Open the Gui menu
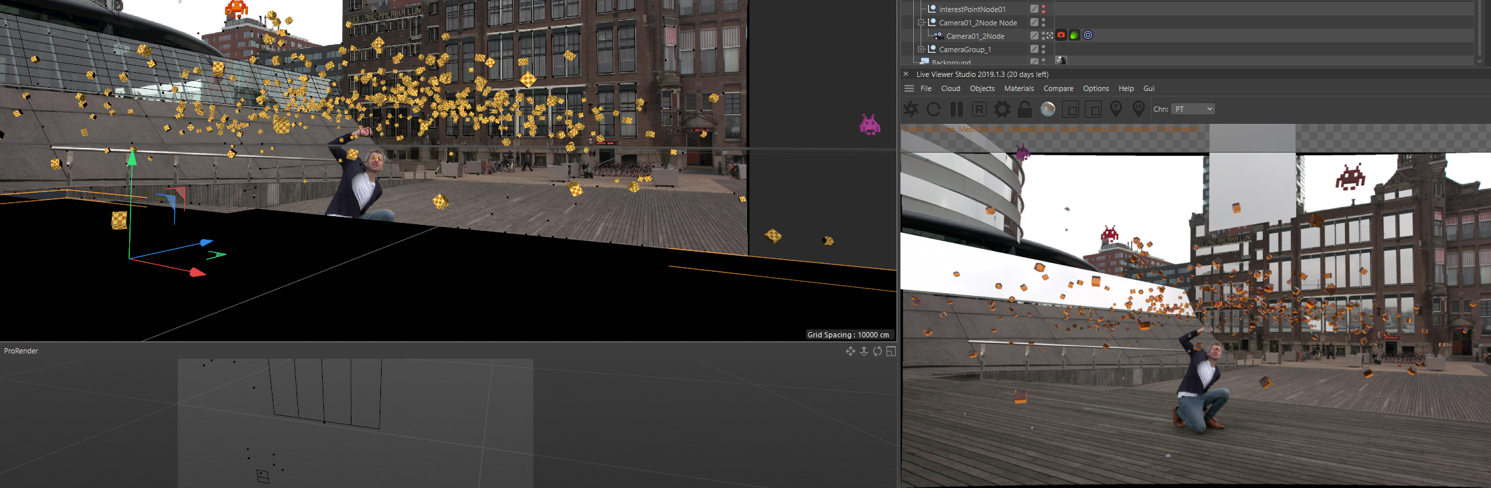The height and width of the screenshot is (488, 1491). click(1149, 88)
